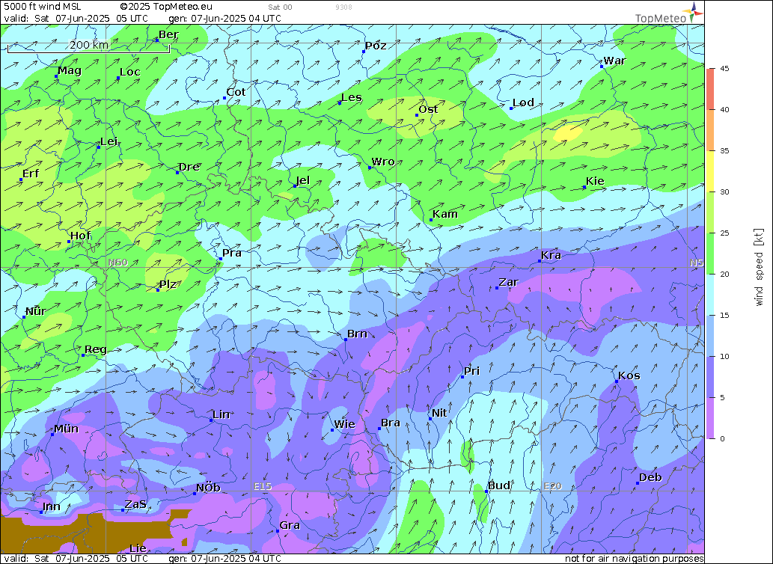Click the E15 longitude grid label
773x564 pixels.
pos(263,486)
